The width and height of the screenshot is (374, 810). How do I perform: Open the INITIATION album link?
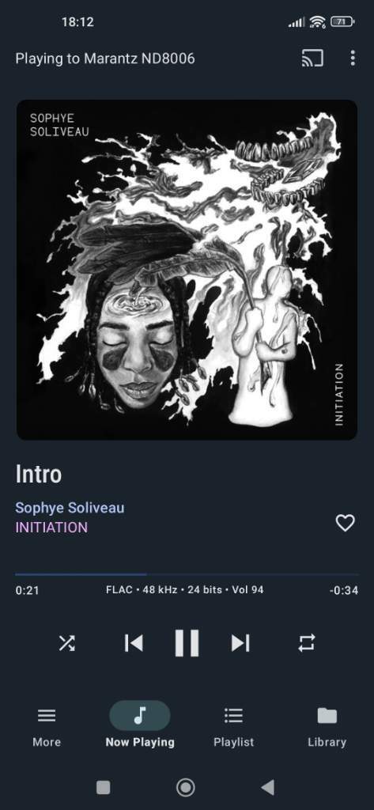(51, 528)
